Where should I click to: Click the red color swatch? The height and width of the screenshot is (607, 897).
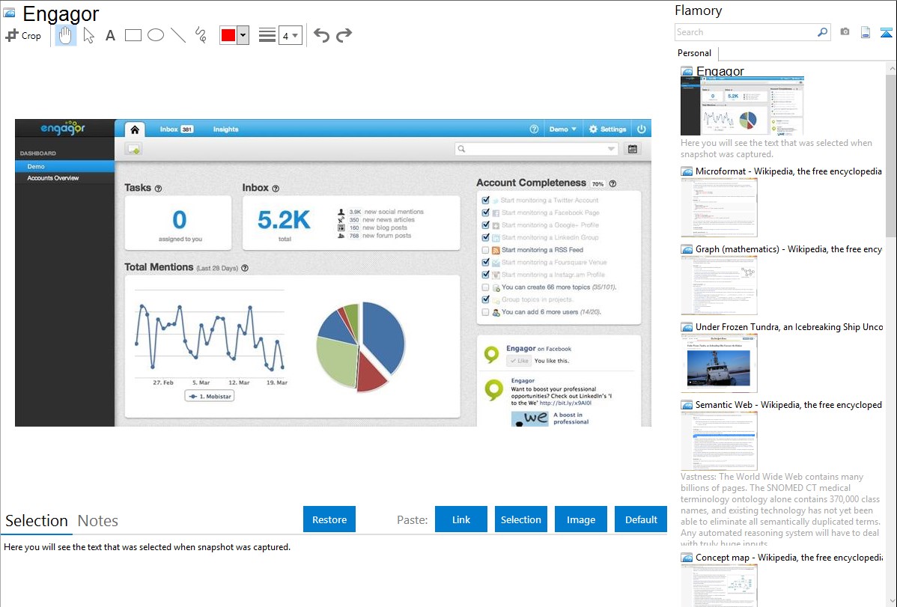point(228,35)
